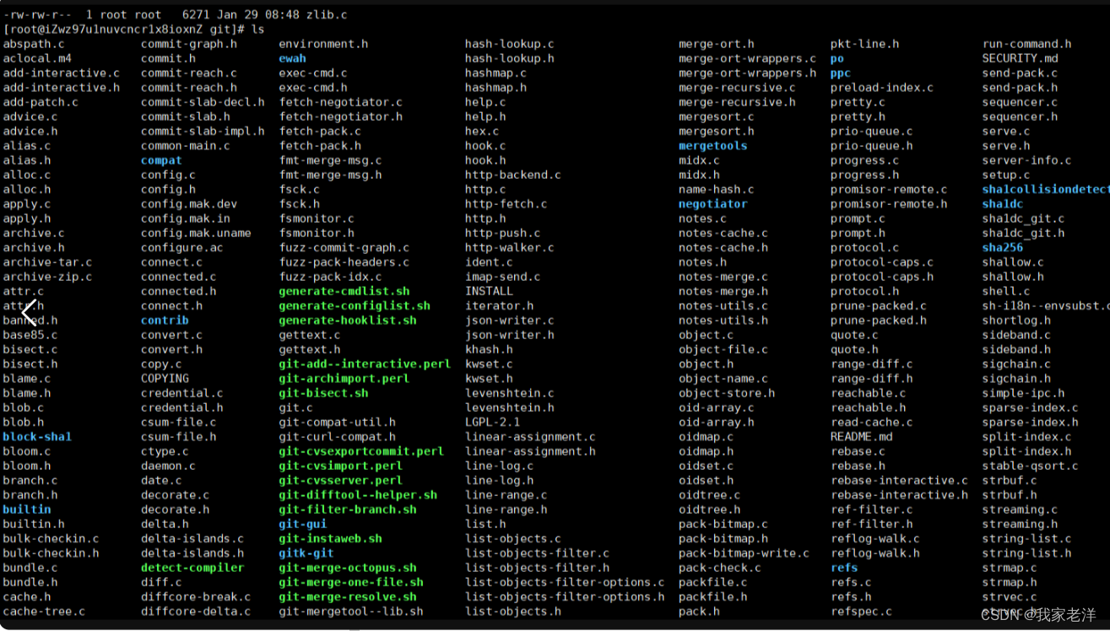Select run-command.h file name
1110x631 pixels.
[1026, 44]
